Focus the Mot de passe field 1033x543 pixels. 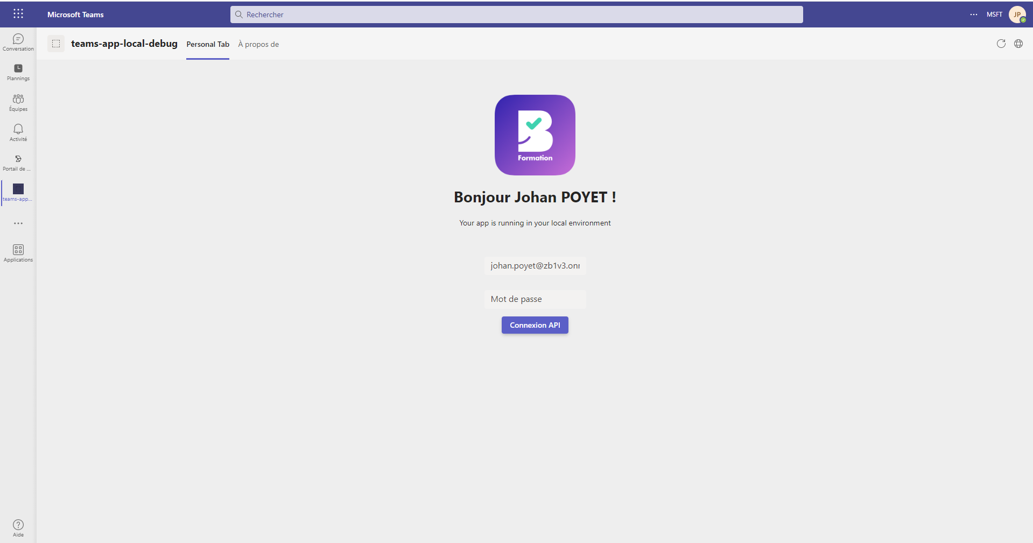click(535, 299)
